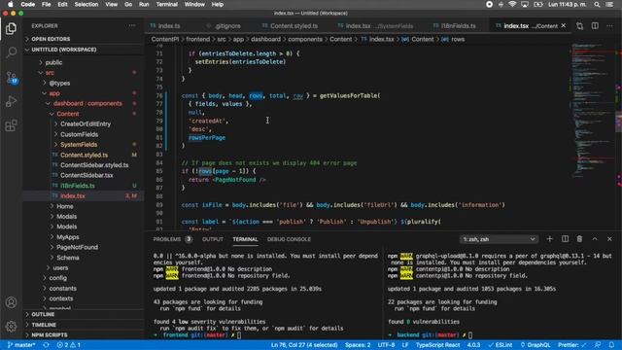Open the Explorer view in activity bar
622x350 pixels.
(x=11, y=28)
